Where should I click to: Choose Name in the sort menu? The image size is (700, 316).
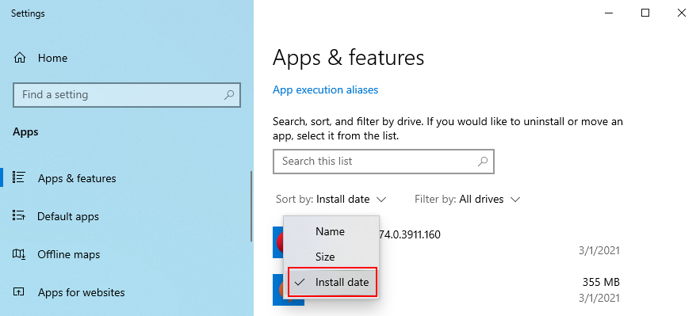(x=330, y=231)
